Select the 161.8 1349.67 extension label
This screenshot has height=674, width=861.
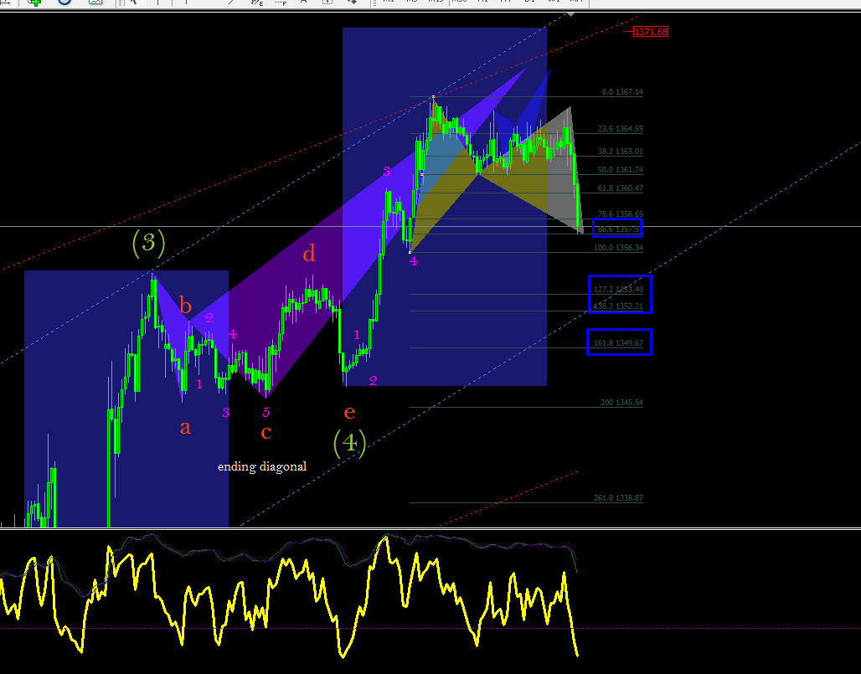618,343
